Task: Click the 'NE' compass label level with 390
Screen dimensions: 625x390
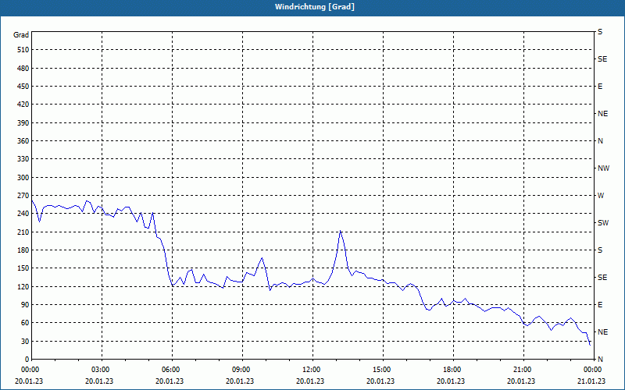Action: pos(602,113)
